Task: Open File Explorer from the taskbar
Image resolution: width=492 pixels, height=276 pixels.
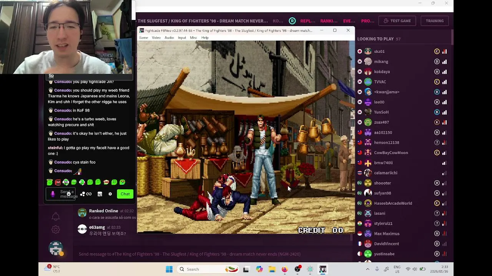Action: click(x=272, y=269)
